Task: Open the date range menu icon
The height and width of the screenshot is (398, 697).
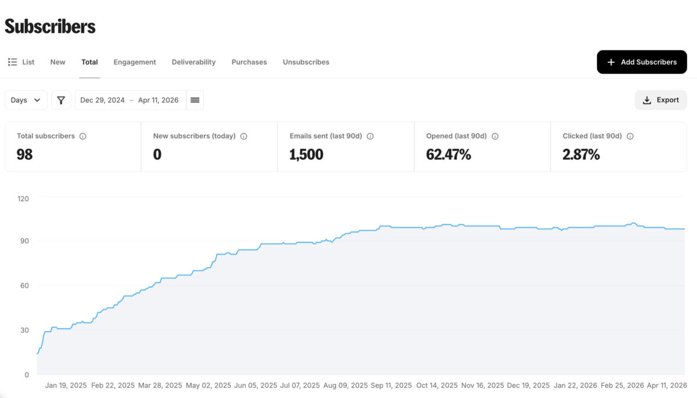Action: pos(195,100)
